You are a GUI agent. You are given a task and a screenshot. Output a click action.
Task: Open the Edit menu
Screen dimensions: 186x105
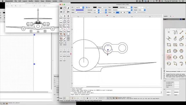pyautogui.click(x=20, y=1)
